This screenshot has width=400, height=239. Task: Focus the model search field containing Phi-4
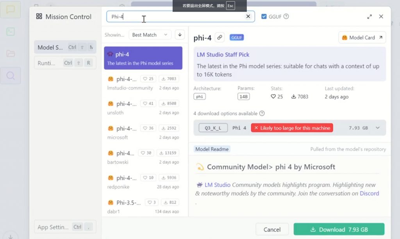(x=180, y=16)
